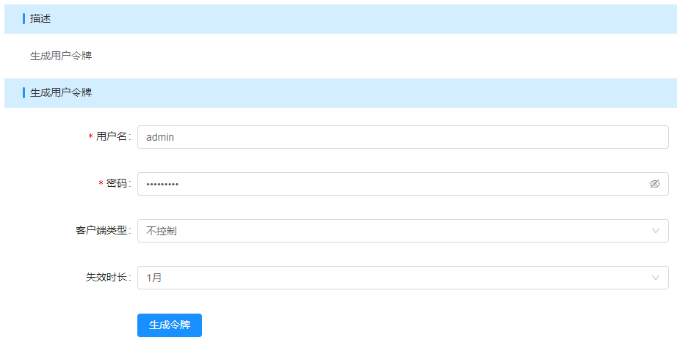The height and width of the screenshot is (340, 677).
Task: Click the 用户名 field label
Action: [x=112, y=137]
